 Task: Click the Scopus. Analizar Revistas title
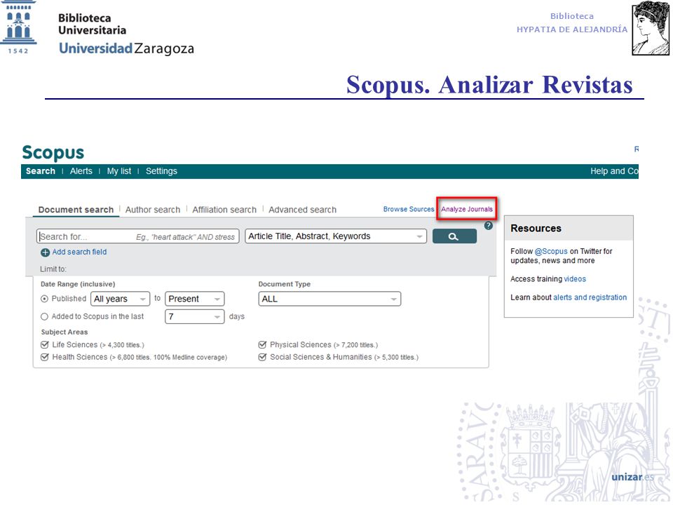click(489, 85)
